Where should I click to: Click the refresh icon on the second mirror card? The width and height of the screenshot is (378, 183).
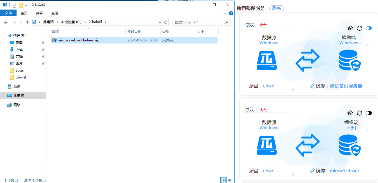pos(359,113)
